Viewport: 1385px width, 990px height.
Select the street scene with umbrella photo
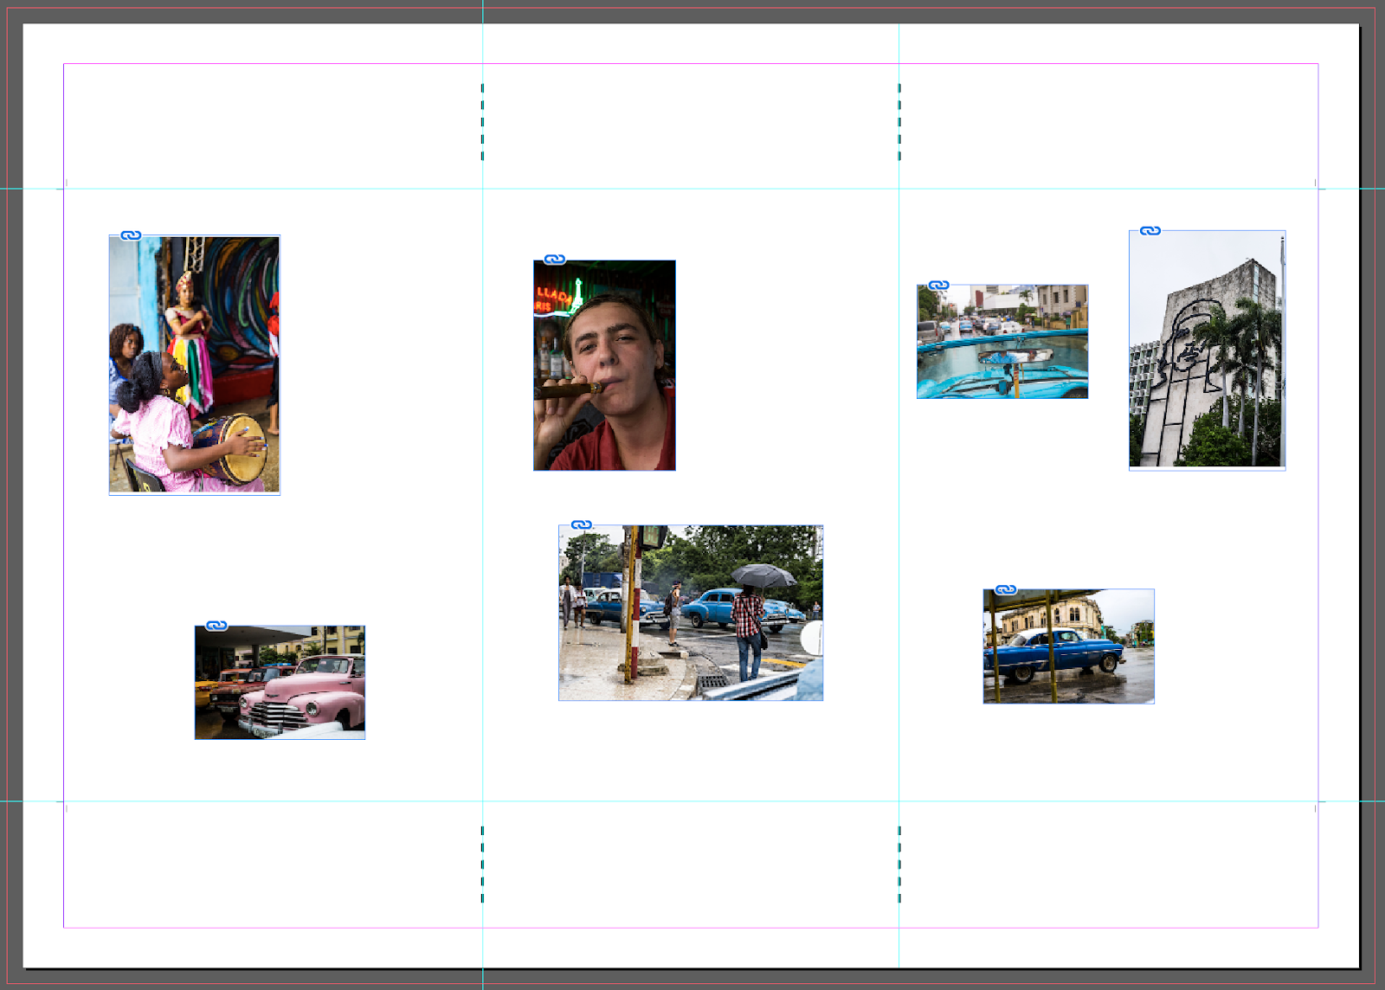(691, 613)
